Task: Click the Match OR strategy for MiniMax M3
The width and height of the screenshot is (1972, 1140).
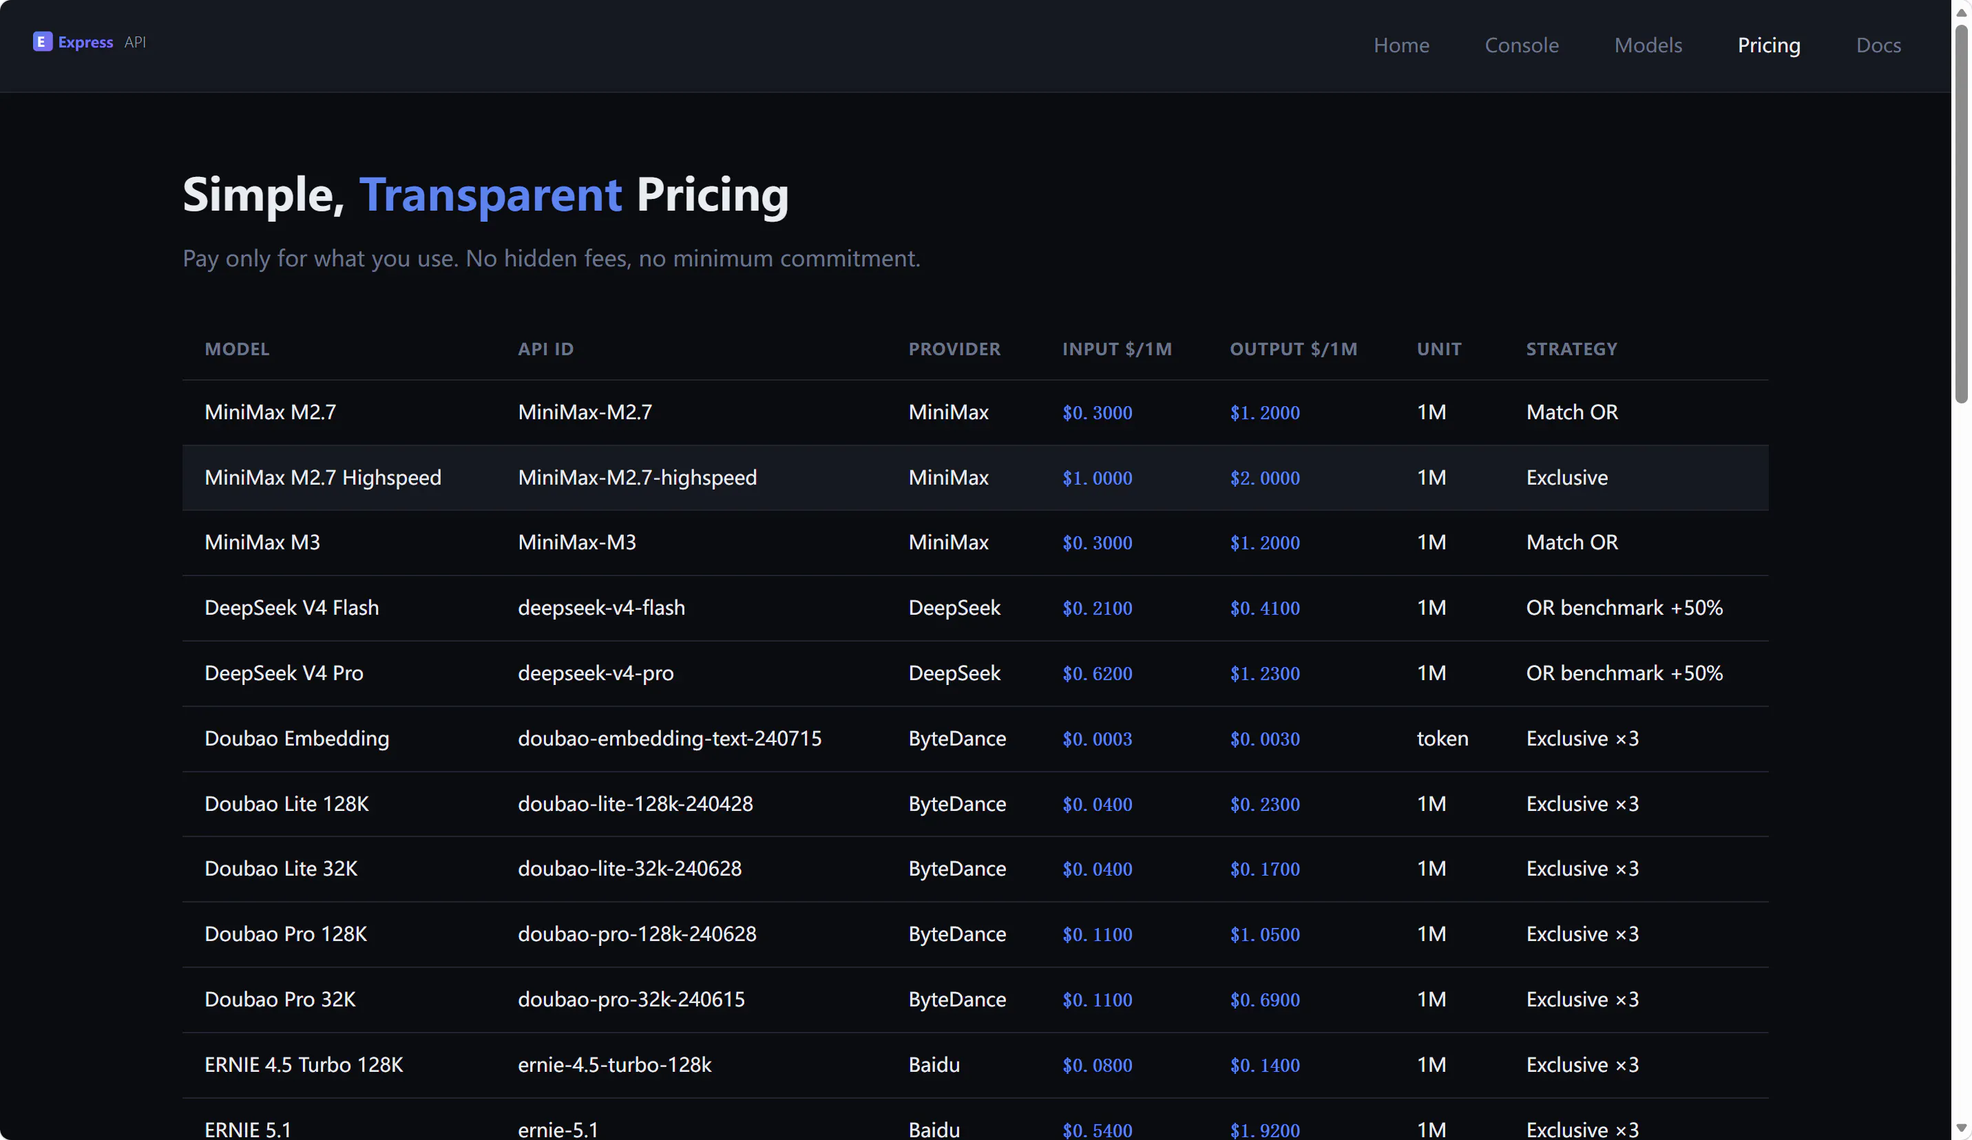Action: coord(1571,542)
